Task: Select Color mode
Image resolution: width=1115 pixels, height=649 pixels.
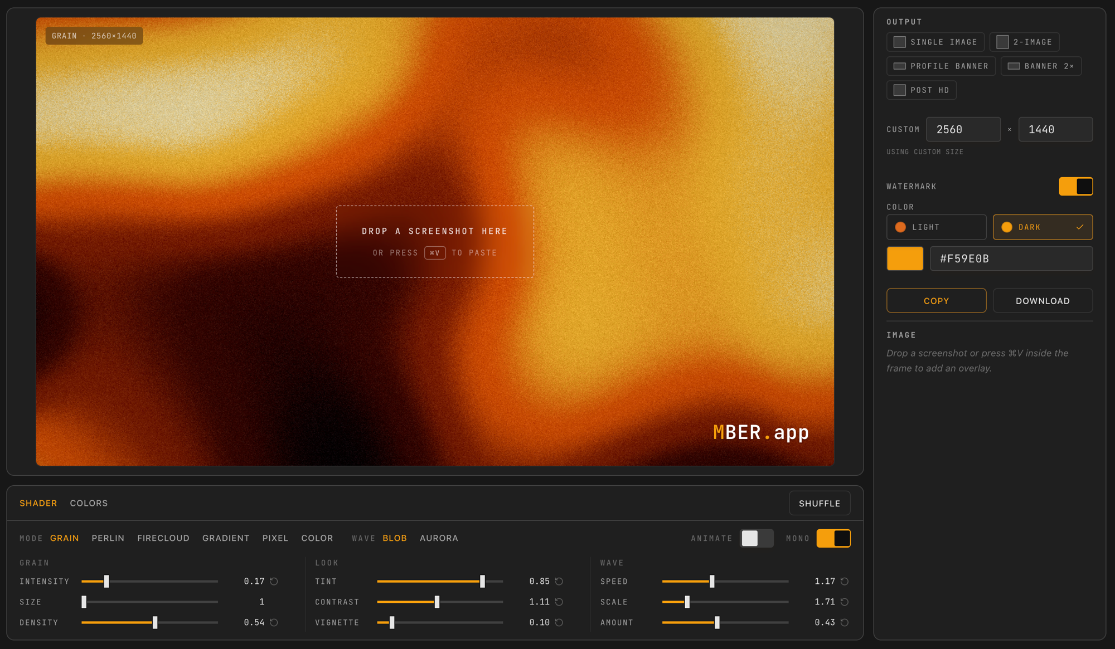Action: coord(317,538)
